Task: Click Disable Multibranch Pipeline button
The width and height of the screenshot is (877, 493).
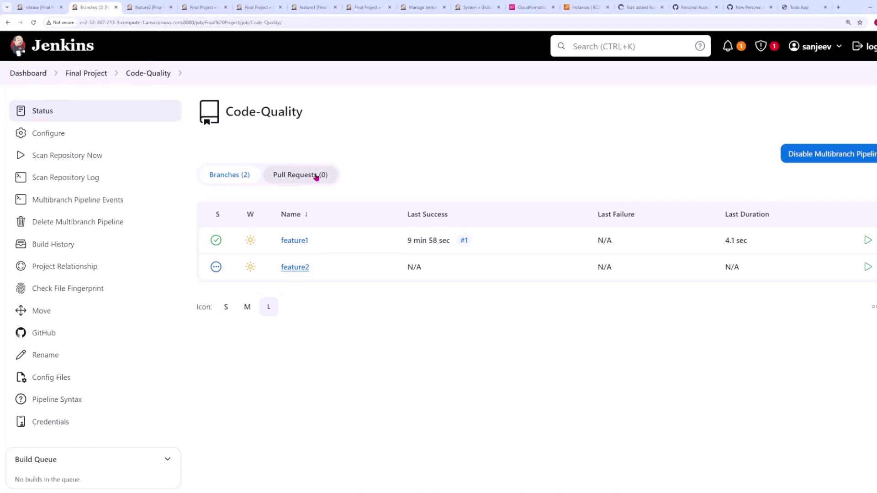Action: [x=830, y=154]
